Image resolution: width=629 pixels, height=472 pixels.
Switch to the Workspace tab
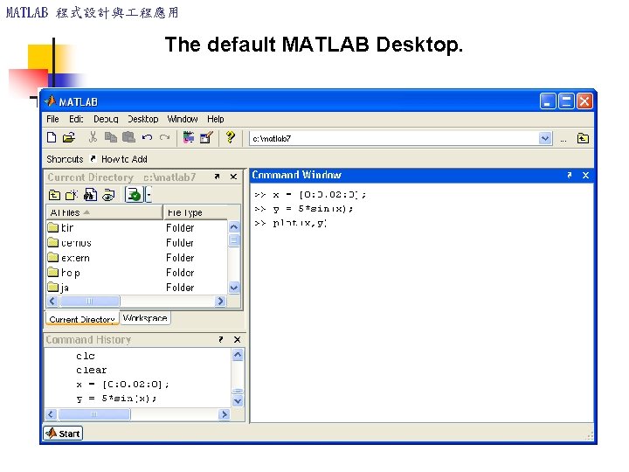pos(145,318)
